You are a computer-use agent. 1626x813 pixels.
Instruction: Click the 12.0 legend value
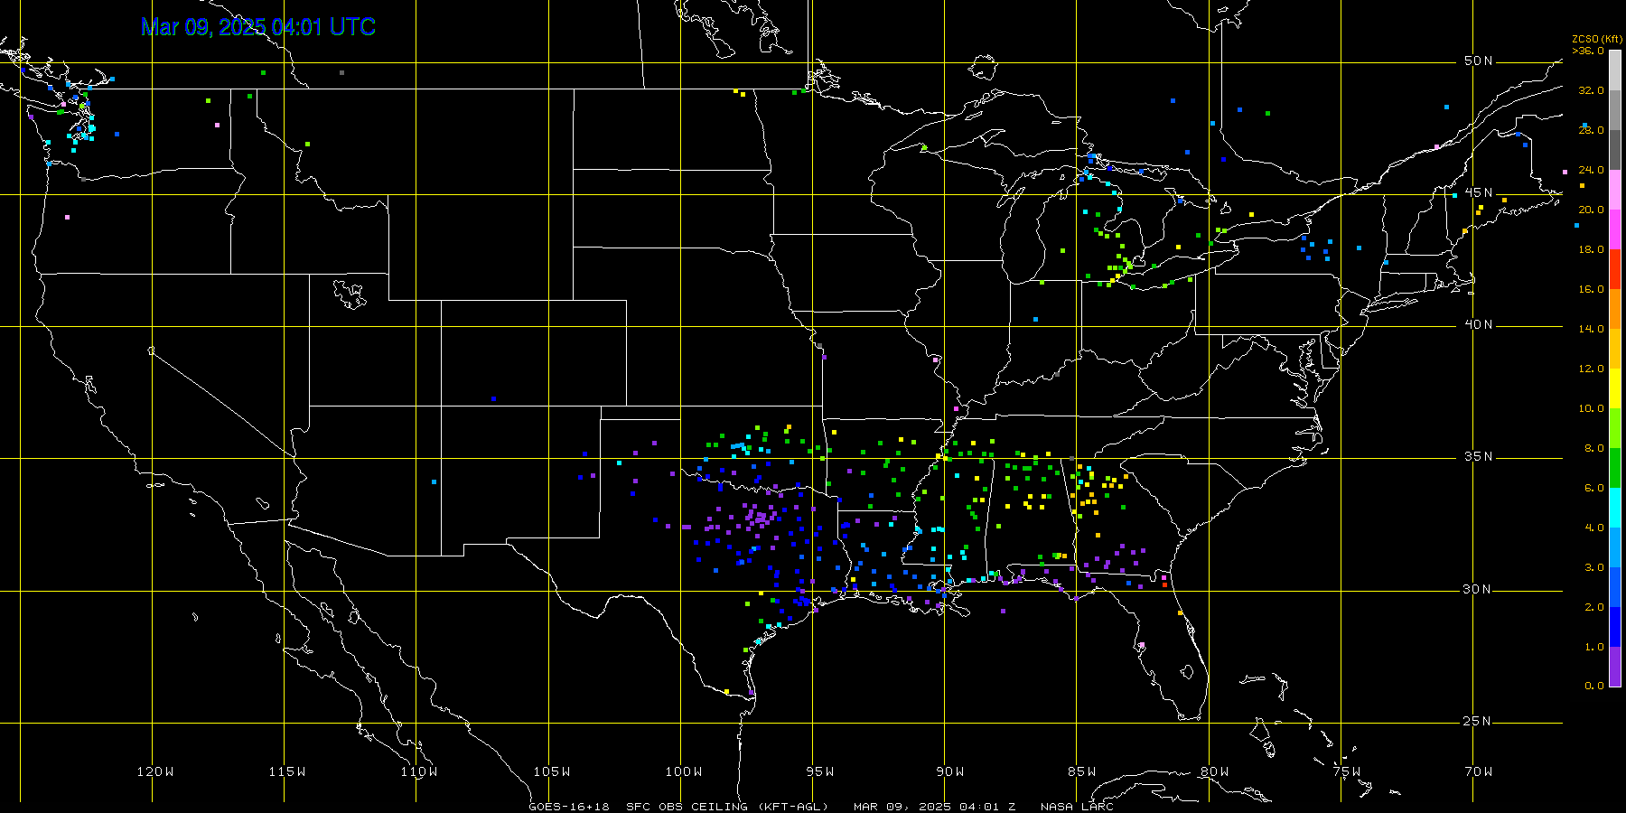point(1591,369)
